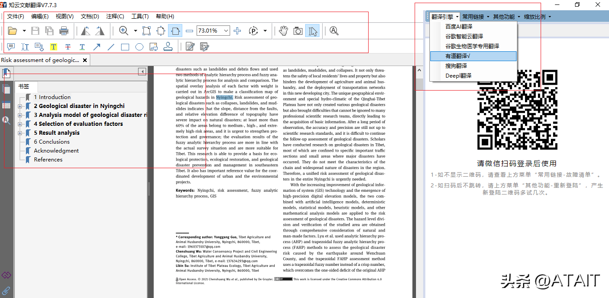Toggle the text Select cursor tool
The height and width of the screenshot is (298, 609).
point(313,31)
